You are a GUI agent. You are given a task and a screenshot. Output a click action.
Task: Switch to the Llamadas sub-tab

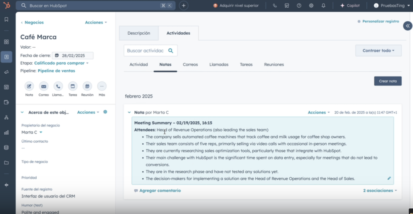[219, 64]
